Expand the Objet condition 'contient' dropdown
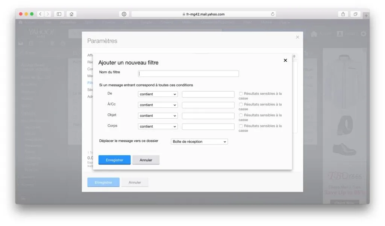This screenshot has width=385, height=226. click(158, 116)
